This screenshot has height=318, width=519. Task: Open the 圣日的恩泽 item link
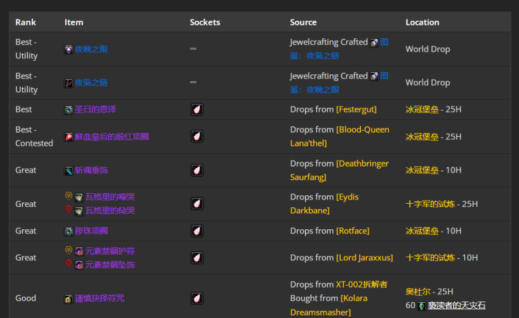(x=96, y=109)
